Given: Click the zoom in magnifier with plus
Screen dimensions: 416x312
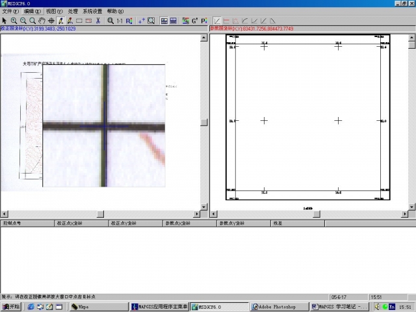Looking at the screenshot, I should click(14, 21).
